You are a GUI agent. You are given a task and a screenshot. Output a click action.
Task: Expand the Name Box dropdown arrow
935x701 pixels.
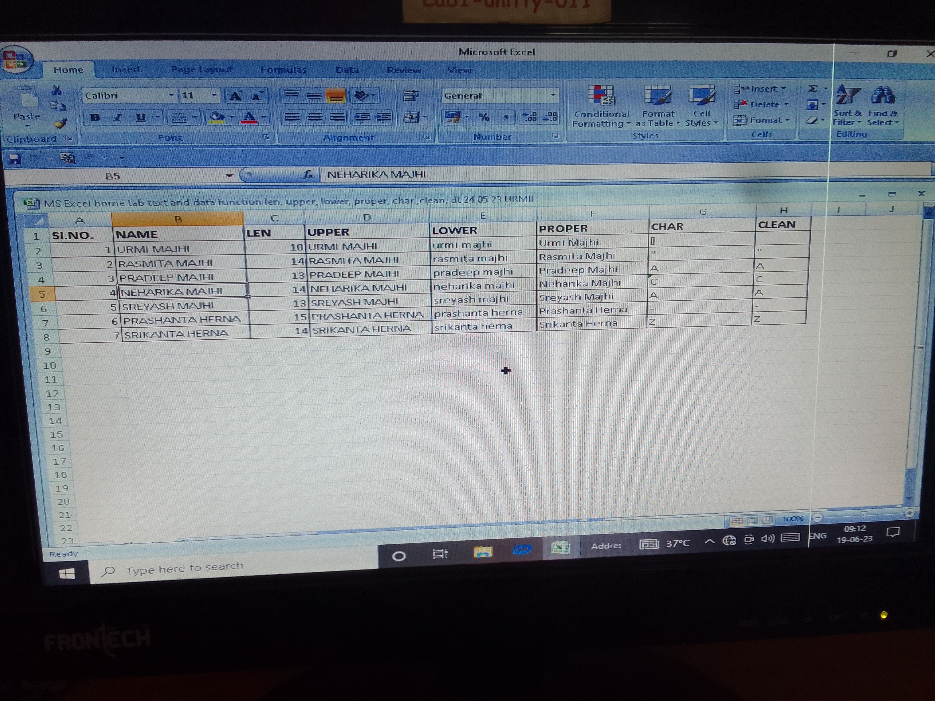(x=229, y=175)
